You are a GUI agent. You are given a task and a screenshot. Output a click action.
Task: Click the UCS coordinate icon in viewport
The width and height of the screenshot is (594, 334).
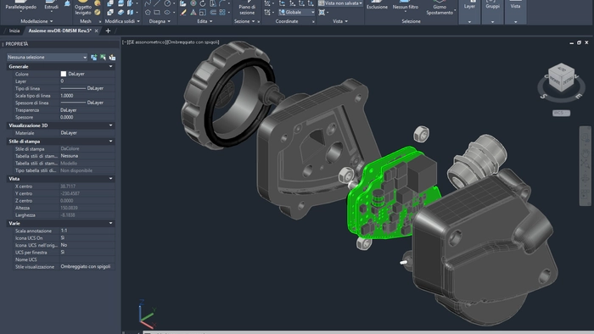pos(147,315)
